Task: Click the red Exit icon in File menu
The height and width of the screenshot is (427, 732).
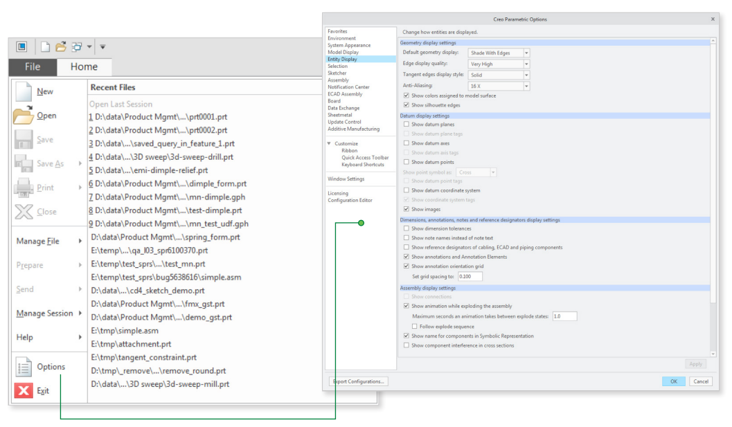Action: click(24, 390)
